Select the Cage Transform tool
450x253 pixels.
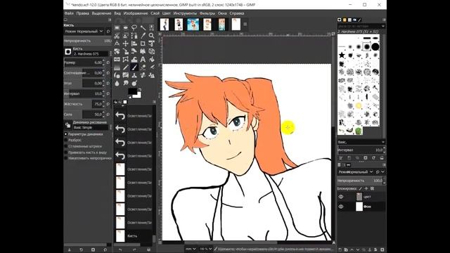pyautogui.click(x=125, y=59)
